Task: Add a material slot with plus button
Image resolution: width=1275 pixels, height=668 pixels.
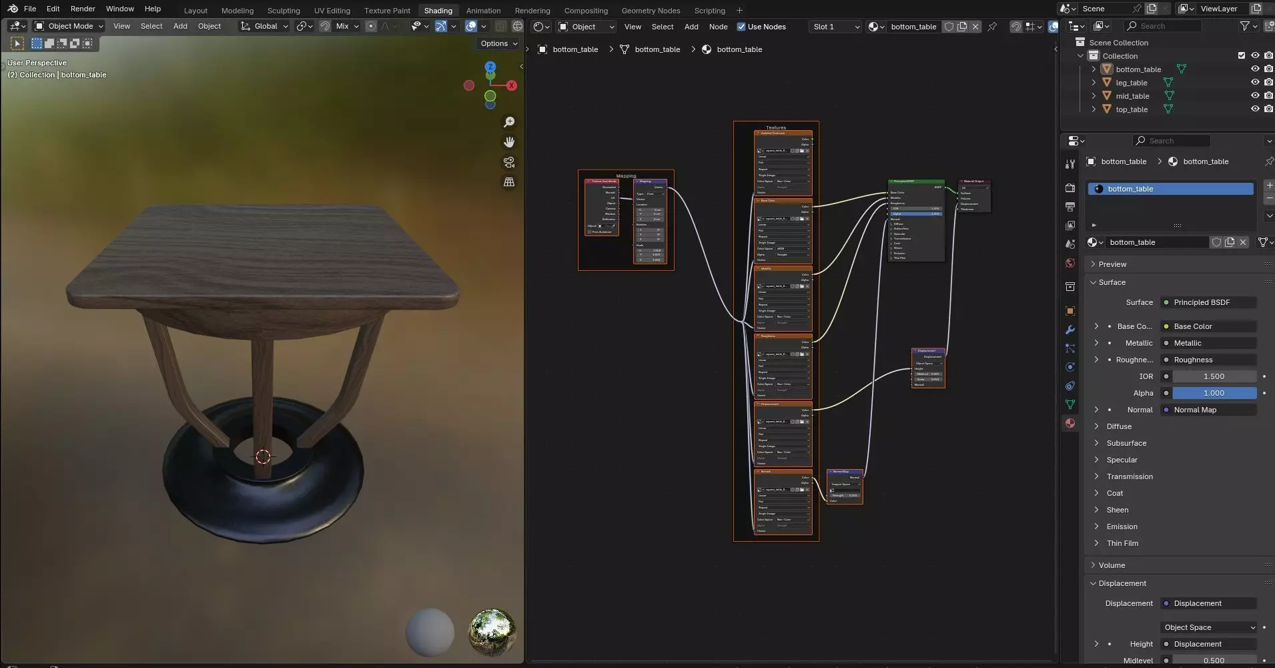Action: click(x=1269, y=186)
